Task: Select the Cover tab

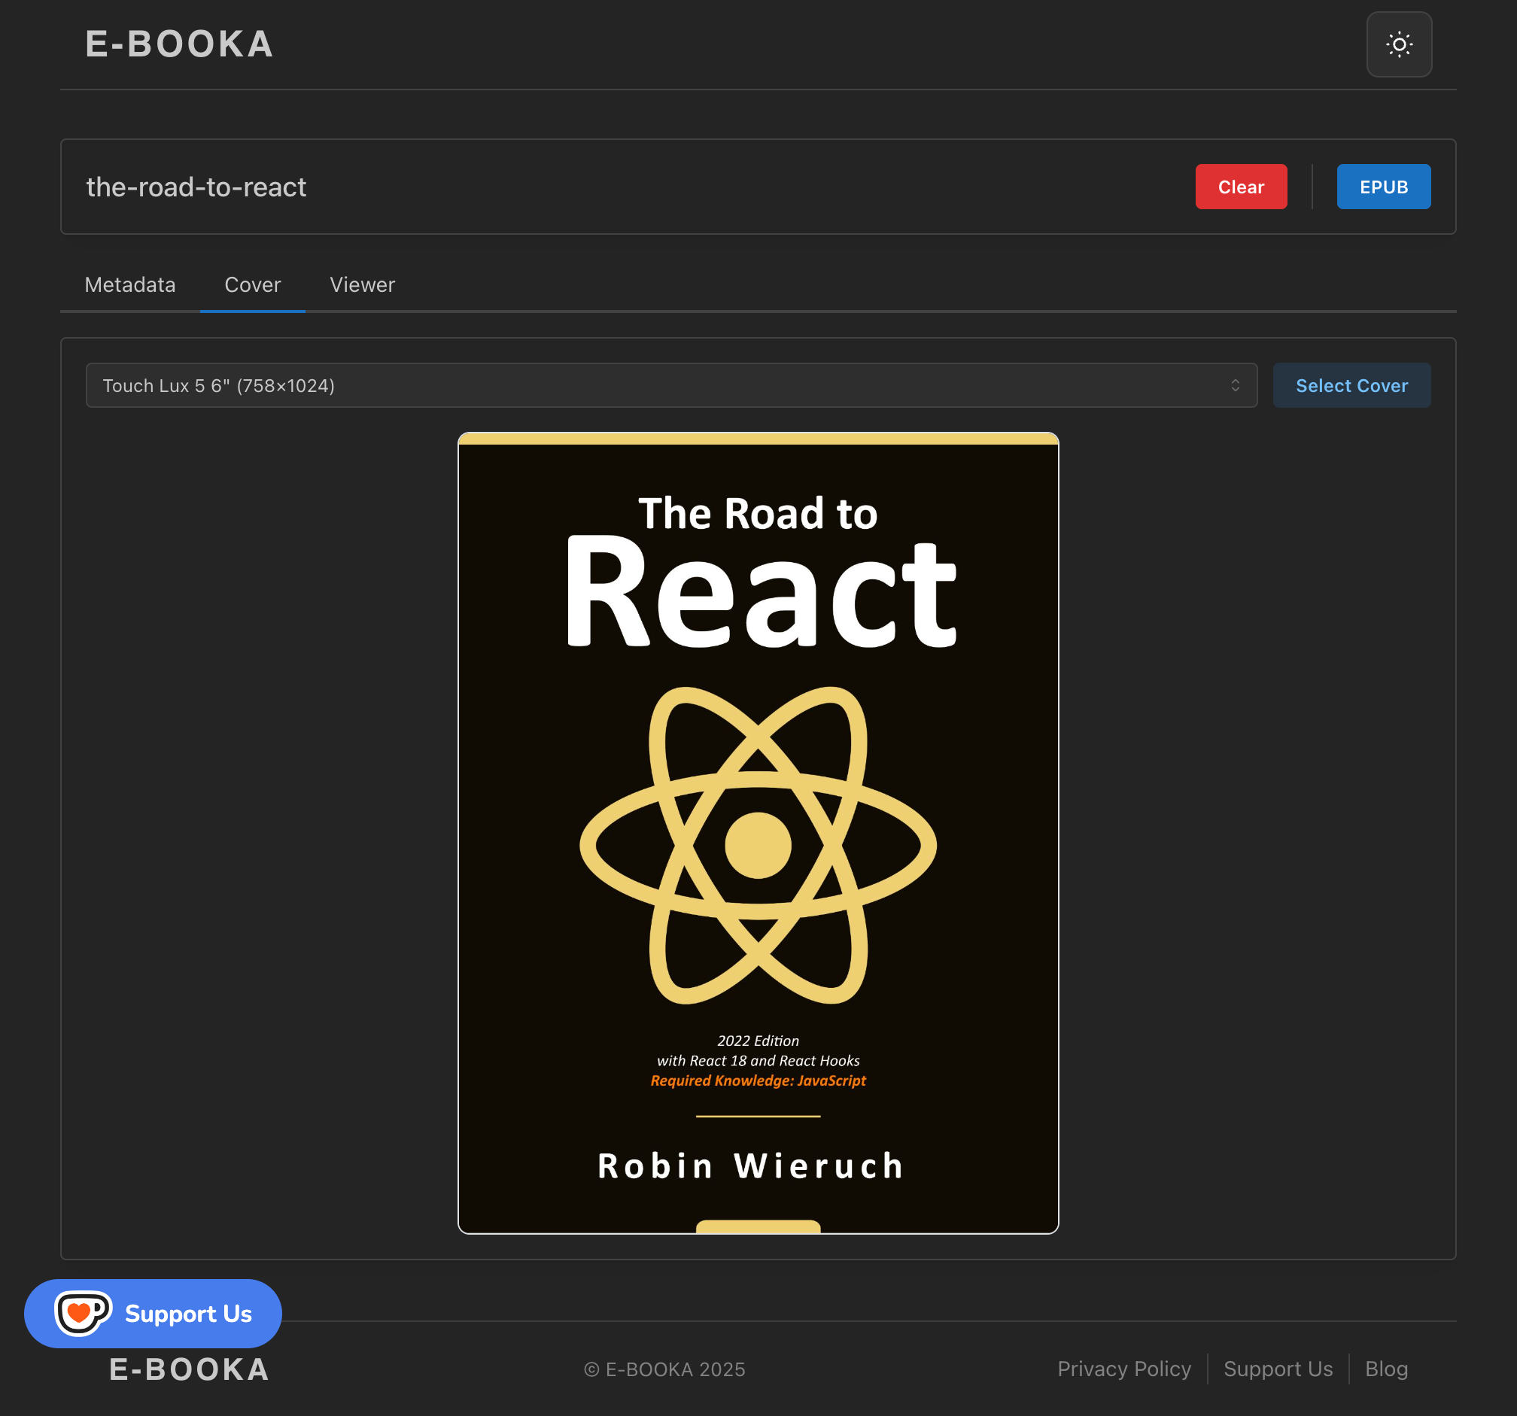Action: [252, 284]
